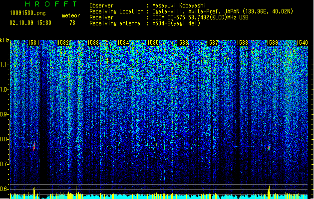
Task: Click the 0.7 kHz axis label
Action: pyautogui.click(x=4, y=164)
